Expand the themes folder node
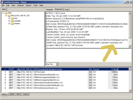The image size is (133, 100). tap(9, 23)
